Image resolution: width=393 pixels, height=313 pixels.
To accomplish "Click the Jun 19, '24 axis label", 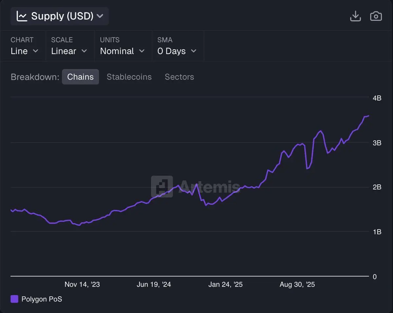I will (x=154, y=284).
